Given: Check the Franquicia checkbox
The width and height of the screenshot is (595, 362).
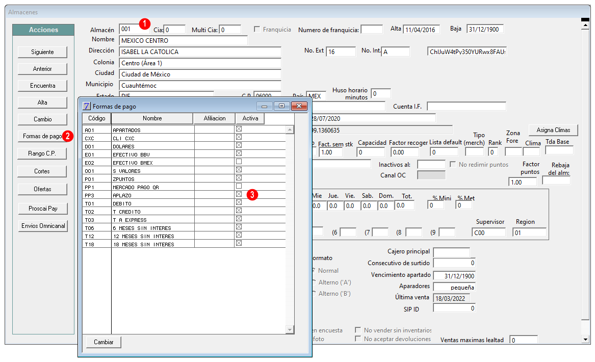Looking at the screenshot, I should pos(257,29).
